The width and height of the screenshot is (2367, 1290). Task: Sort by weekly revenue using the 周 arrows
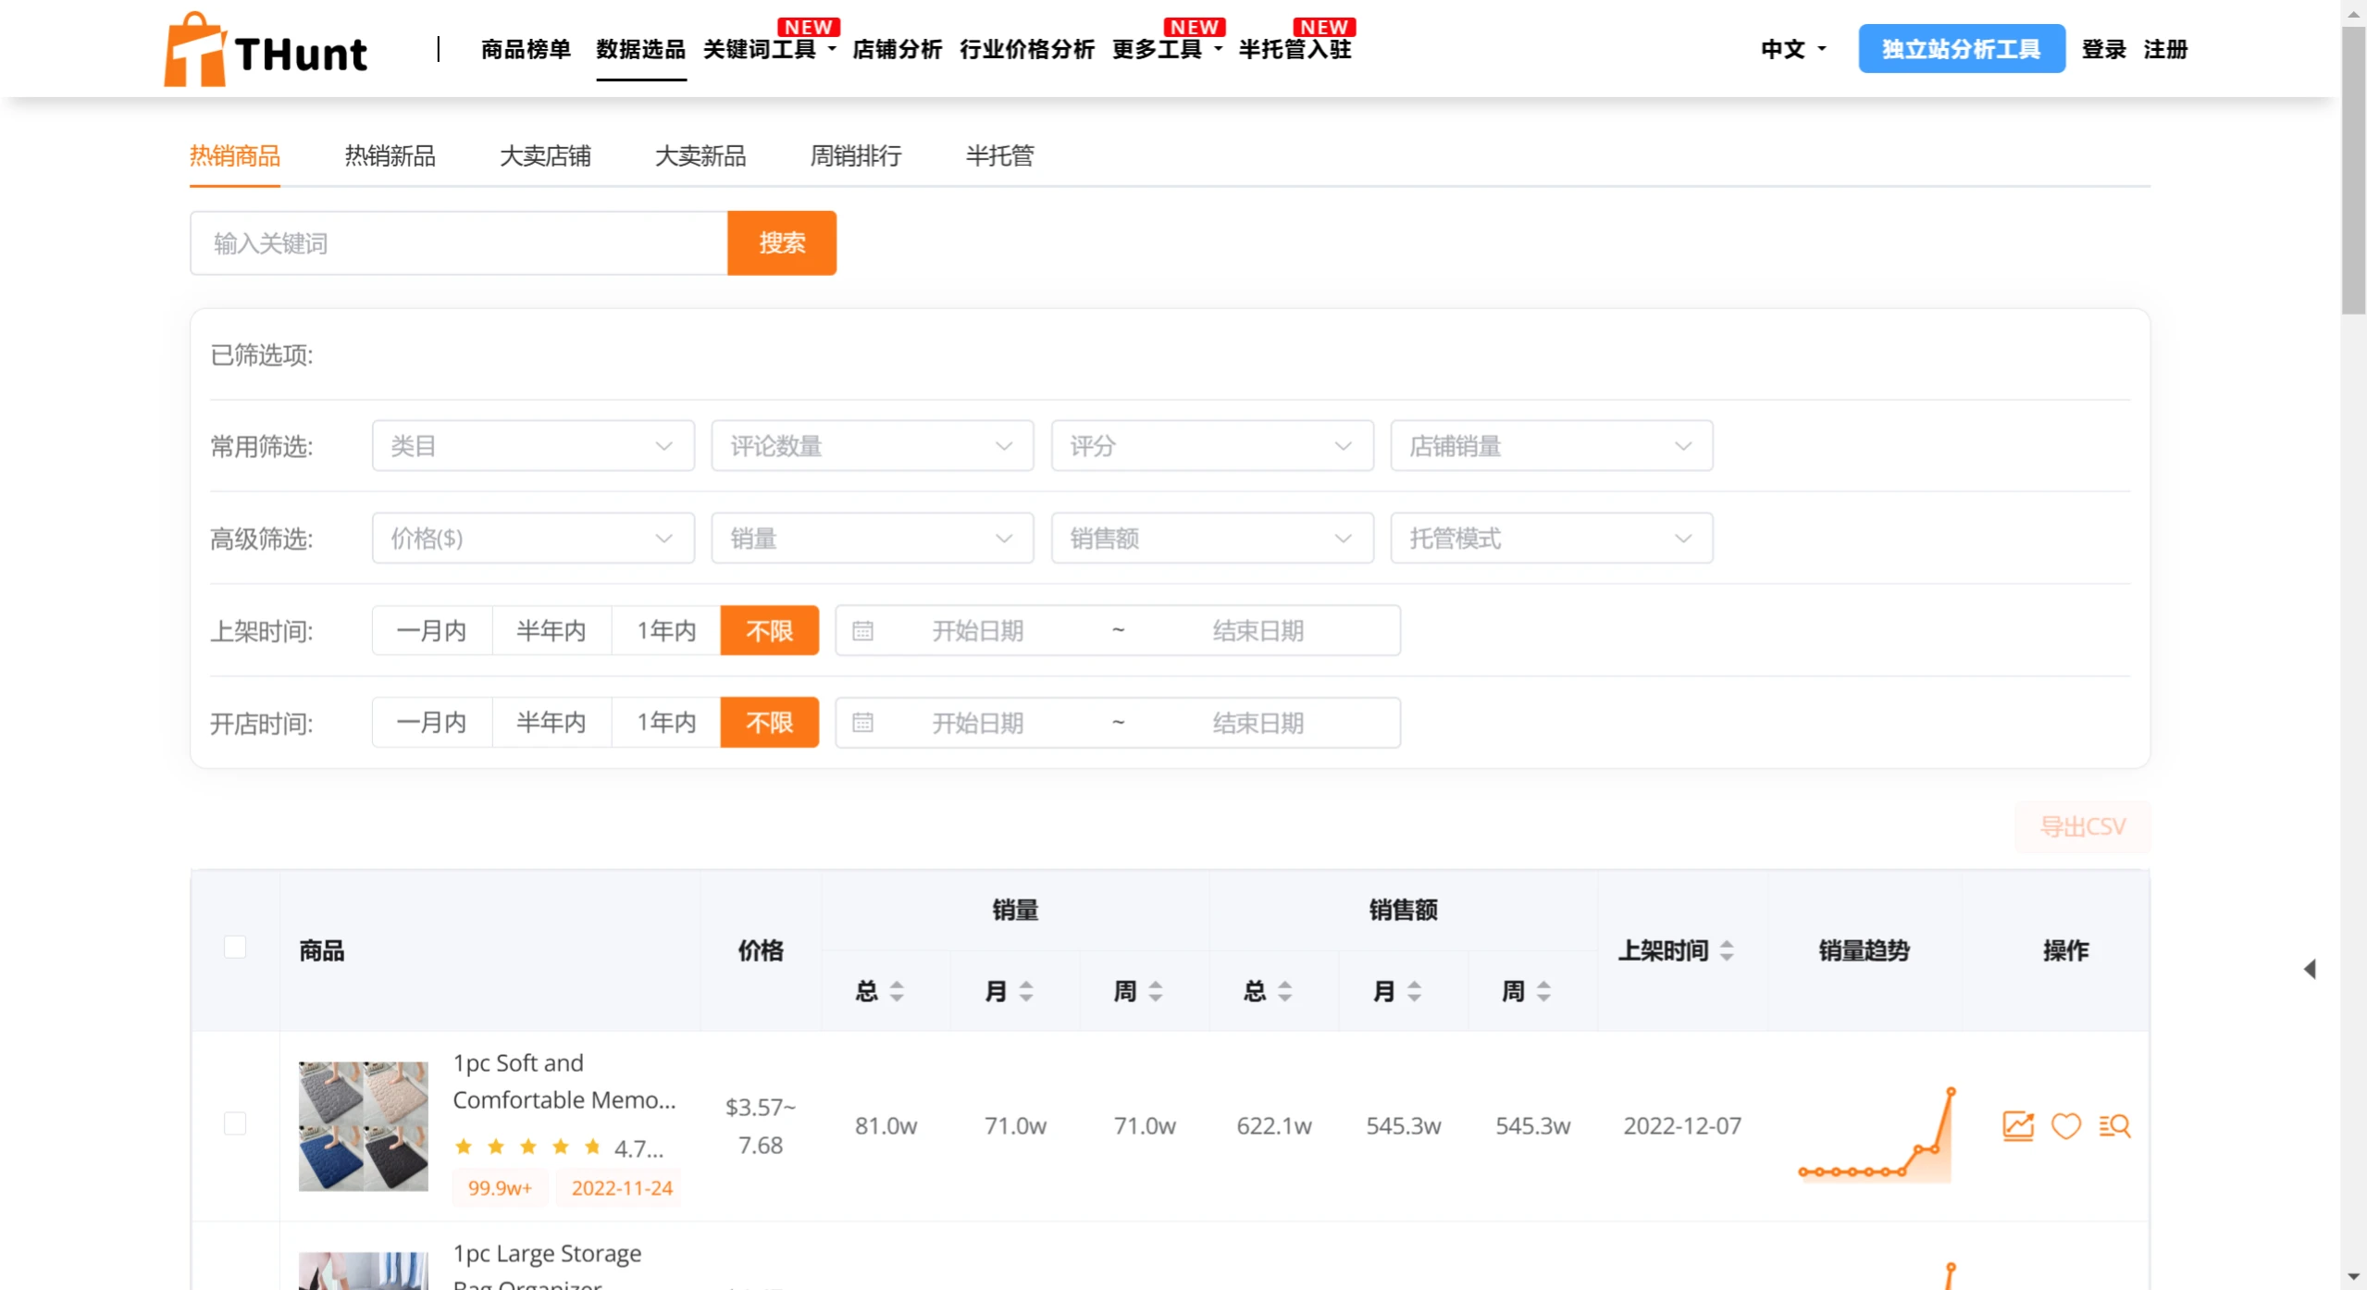click(x=1543, y=989)
